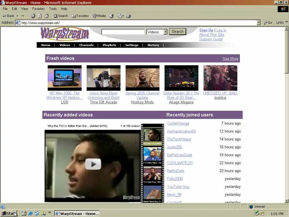Open the DaPelicanDude user profile

click(179, 155)
